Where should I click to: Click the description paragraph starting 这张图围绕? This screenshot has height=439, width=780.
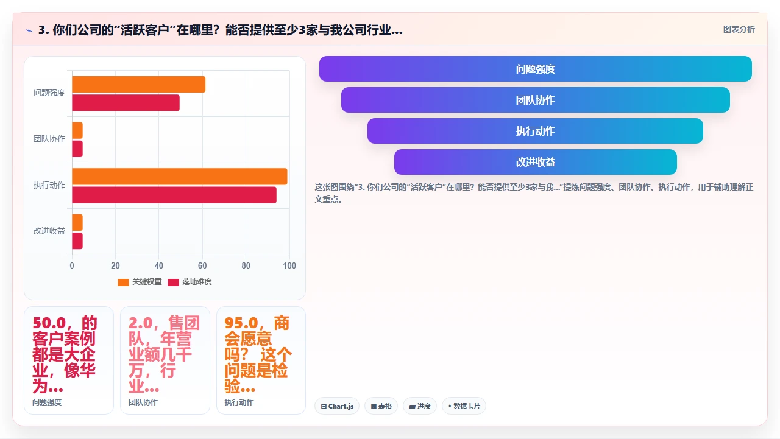click(x=534, y=193)
